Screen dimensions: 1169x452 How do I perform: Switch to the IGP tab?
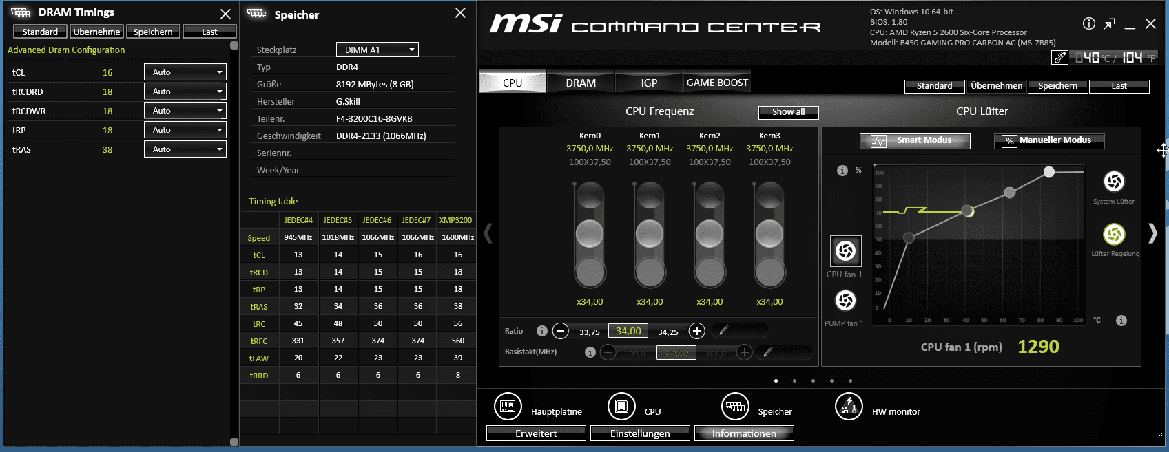click(x=649, y=83)
